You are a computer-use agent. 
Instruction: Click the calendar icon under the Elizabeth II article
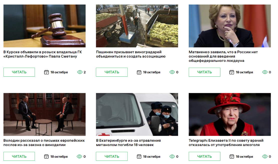coord(232,156)
